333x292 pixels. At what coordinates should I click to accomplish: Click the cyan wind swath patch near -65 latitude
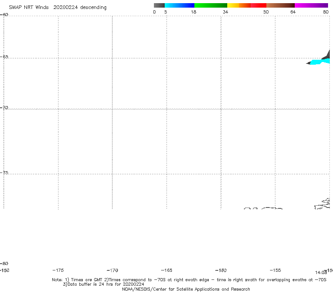(x=319, y=62)
